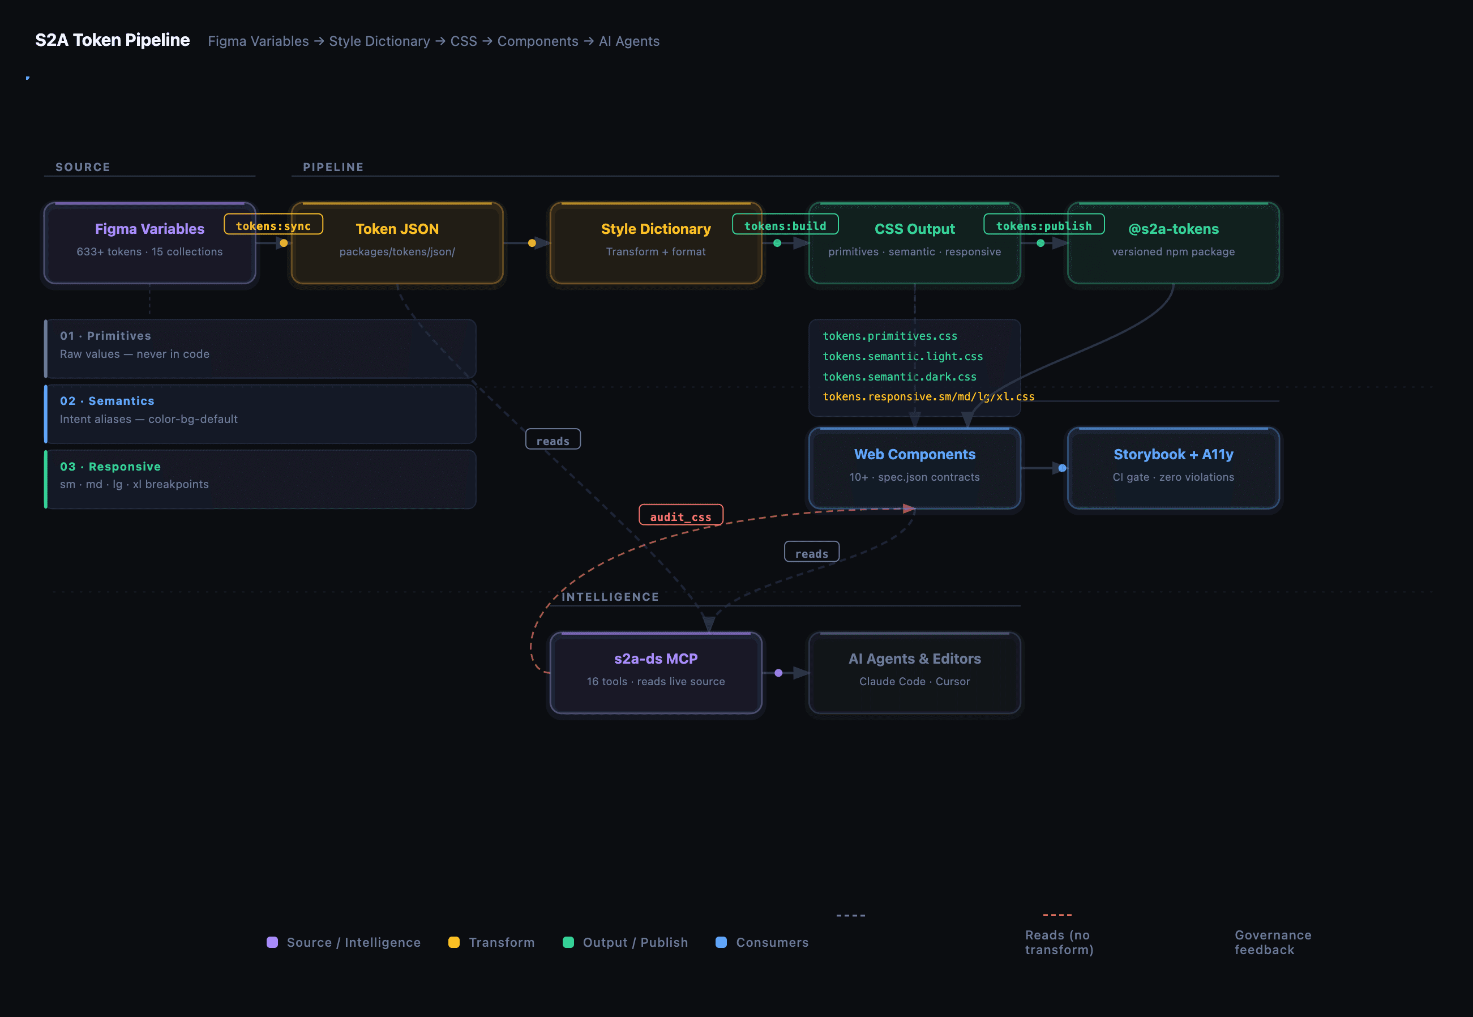Toggle the reads badge near Token JSON
Viewport: 1473px width, 1017px height.
click(x=553, y=439)
